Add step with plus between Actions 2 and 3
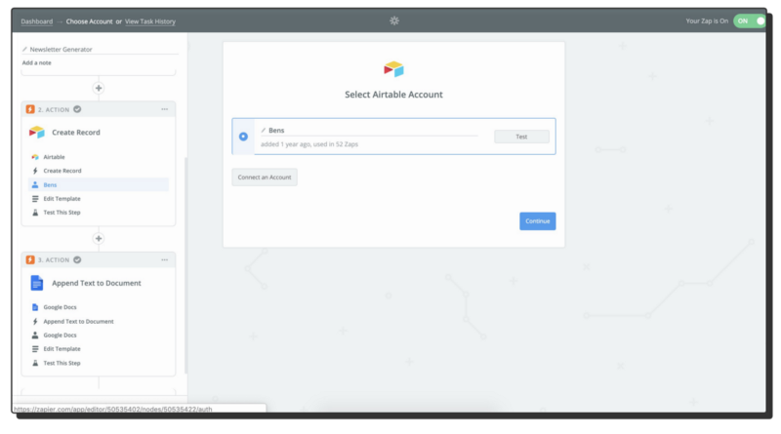Image resolution: width=781 pixels, height=434 pixels. point(99,238)
